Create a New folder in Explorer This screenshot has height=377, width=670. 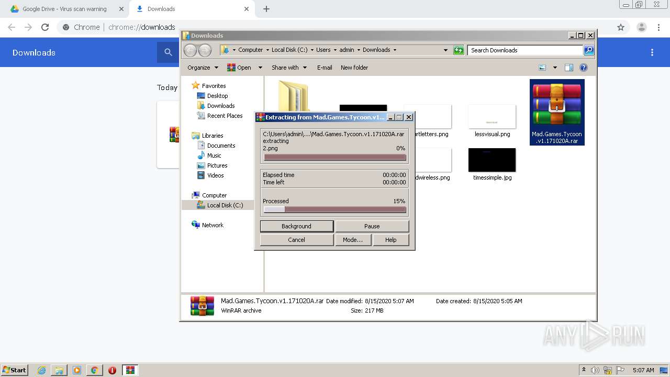click(354, 68)
